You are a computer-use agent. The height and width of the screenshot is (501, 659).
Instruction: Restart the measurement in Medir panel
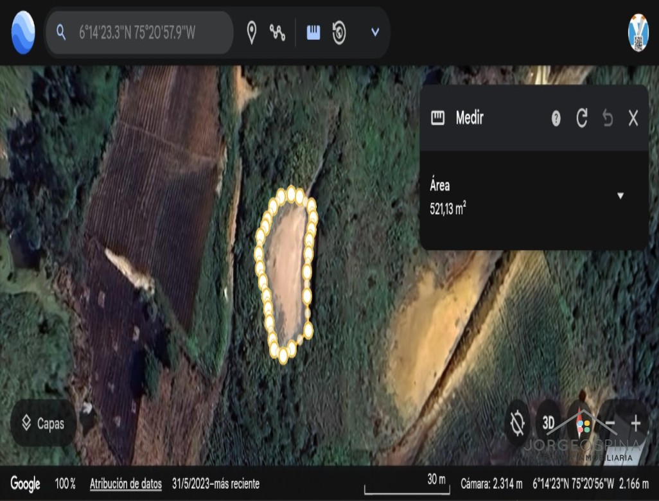click(582, 118)
